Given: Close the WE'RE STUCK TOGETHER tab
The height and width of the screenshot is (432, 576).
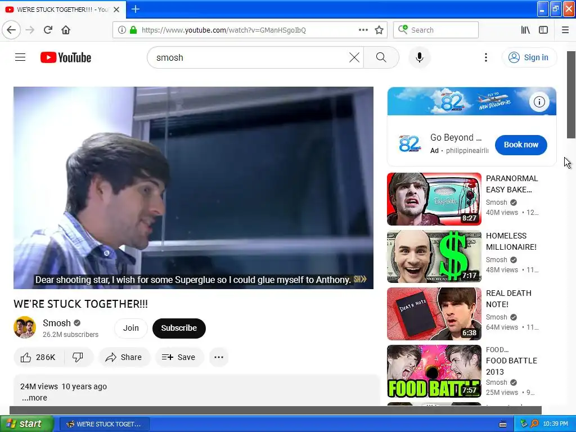Looking at the screenshot, I should click(116, 10).
